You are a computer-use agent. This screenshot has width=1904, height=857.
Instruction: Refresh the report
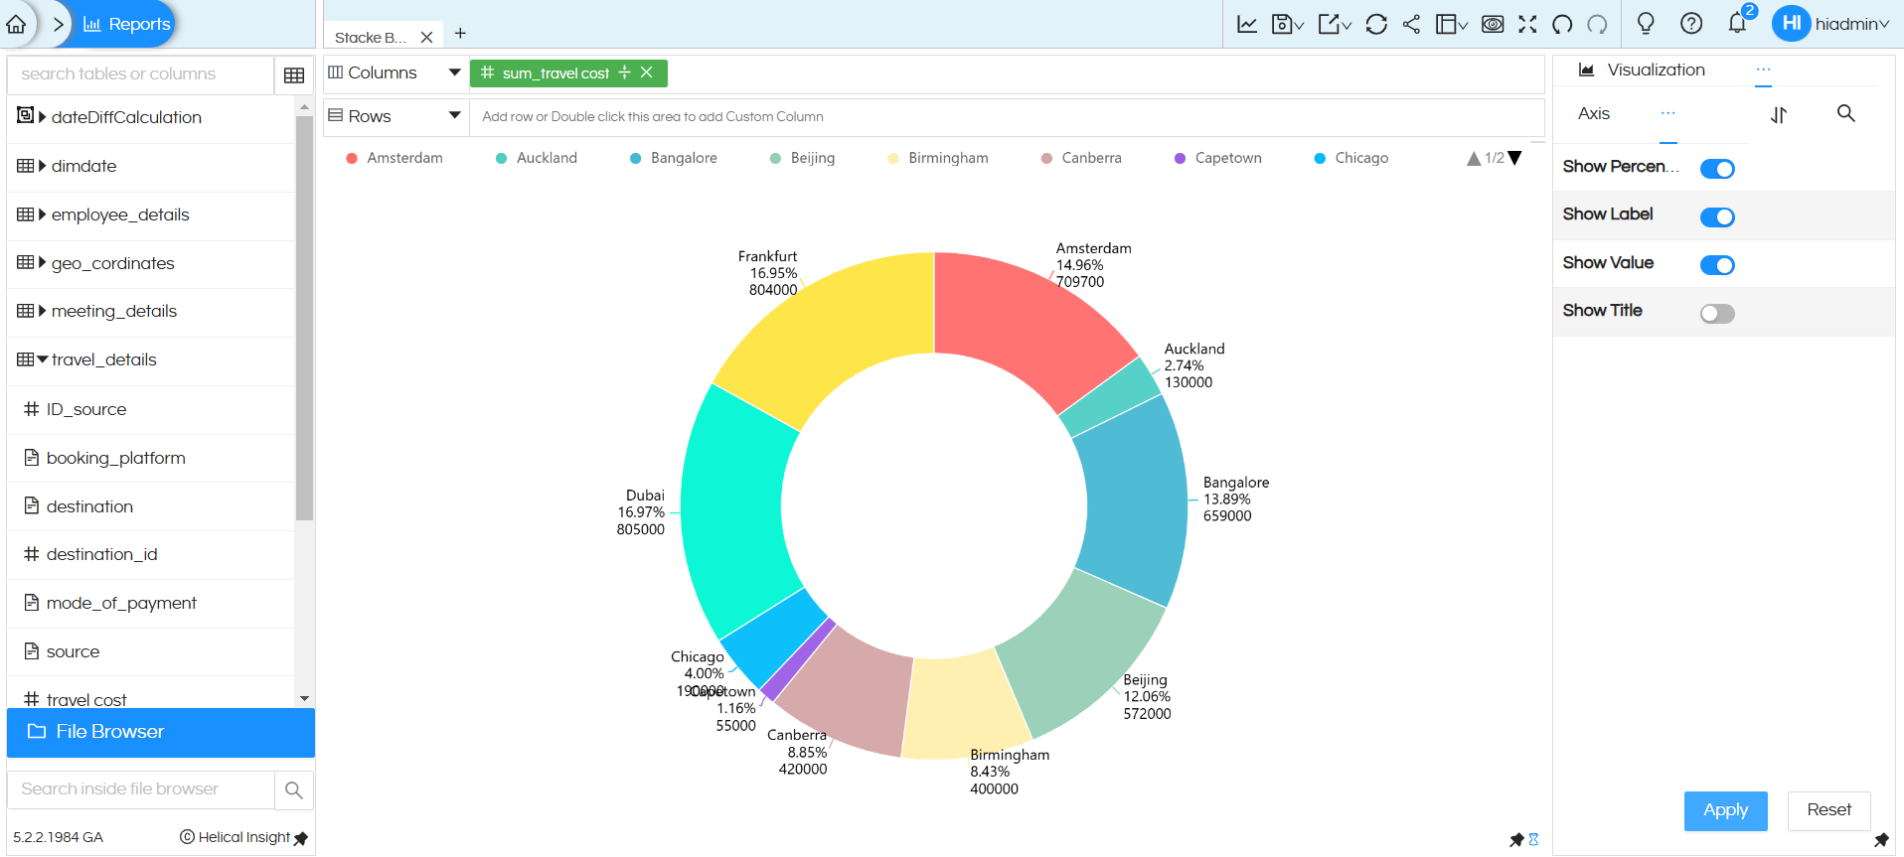pyautogui.click(x=1376, y=24)
